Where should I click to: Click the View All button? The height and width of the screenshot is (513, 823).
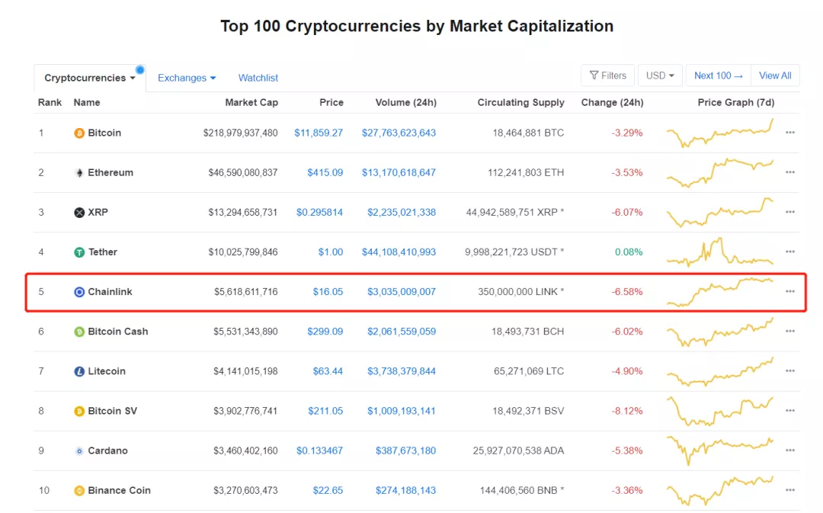775,75
